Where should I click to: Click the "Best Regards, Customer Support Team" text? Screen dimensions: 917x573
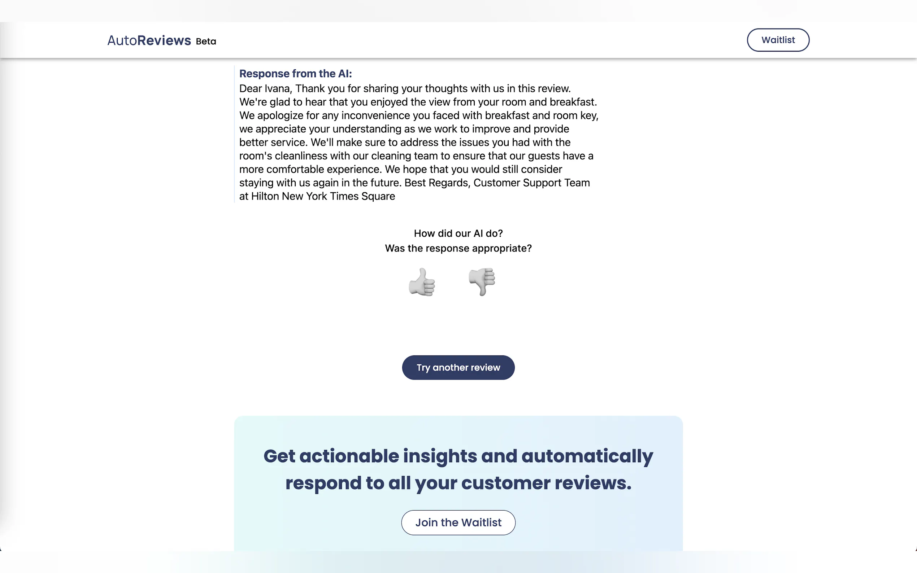click(x=497, y=183)
